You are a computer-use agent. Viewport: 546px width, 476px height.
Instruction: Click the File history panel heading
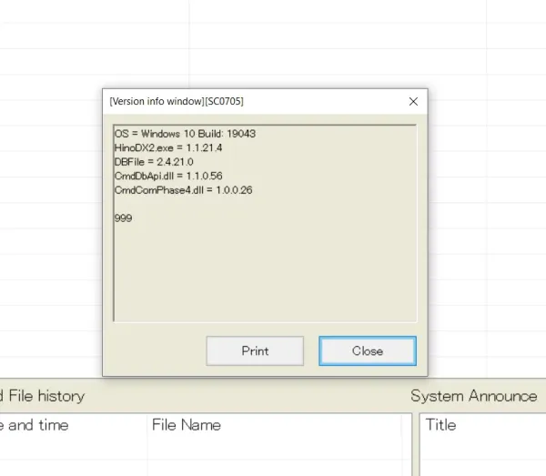[45, 396]
